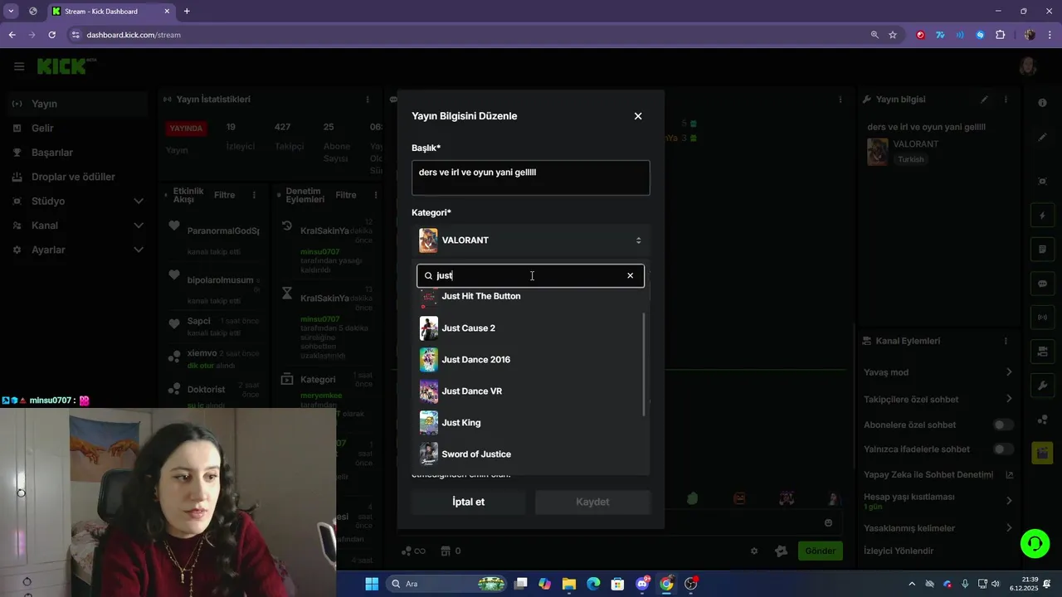
Task: Click the document icon in right toolbar
Action: pyautogui.click(x=1043, y=249)
